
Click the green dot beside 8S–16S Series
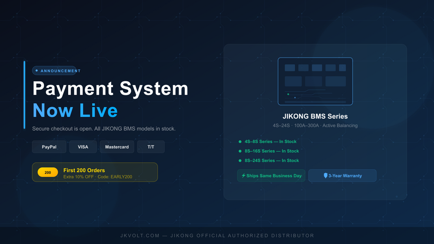pyautogui.click(x=240, y=151)
